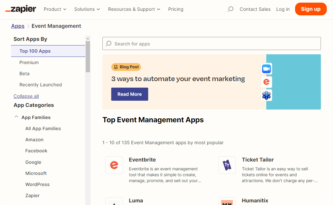
Task: Click the Zoom icon in the banner
Action: click(266, 69)
